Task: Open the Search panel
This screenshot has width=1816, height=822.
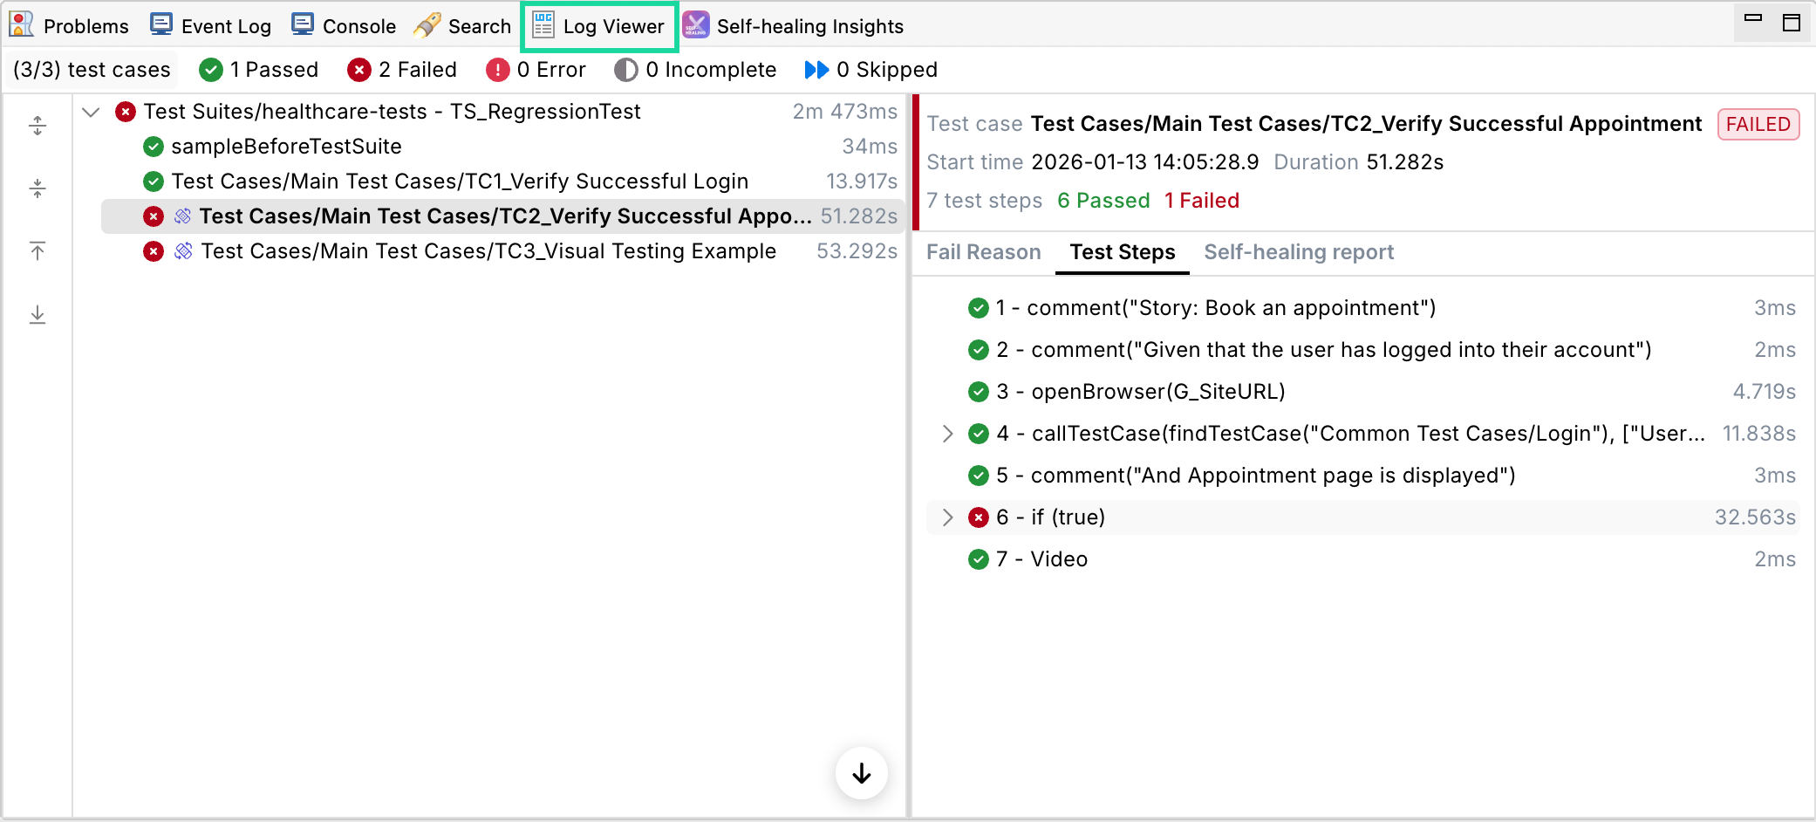Action: pyautogui.click(x=463, y=25)
